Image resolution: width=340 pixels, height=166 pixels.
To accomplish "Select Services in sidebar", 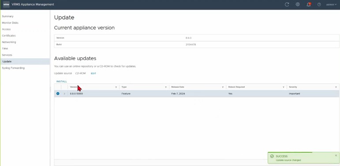I will (x=7, y=55).
